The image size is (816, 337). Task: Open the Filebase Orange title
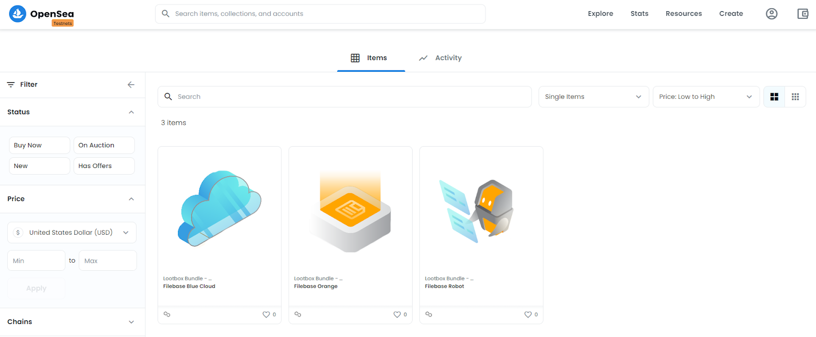316,286
